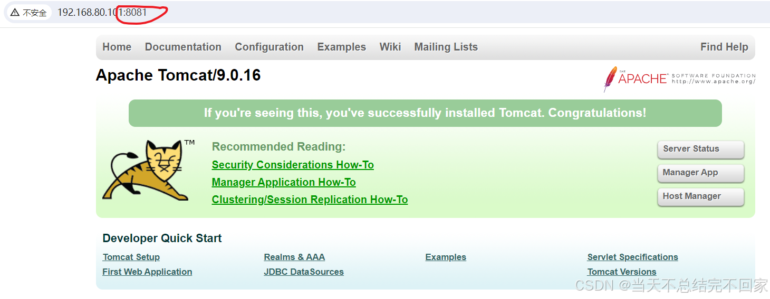Open the Mailing Lists menu item
The width and height of the screenshot is (770, 299).
coord(446,47)
